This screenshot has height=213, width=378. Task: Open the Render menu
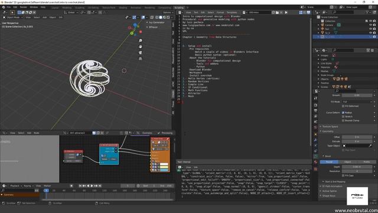pos(24,7)
